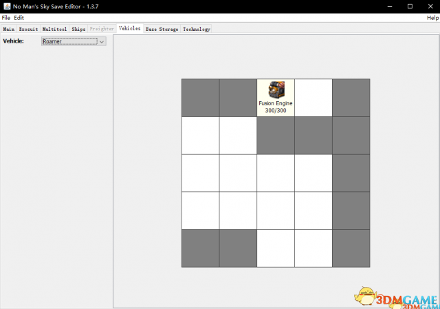Select the Vehicles tab
This screenshot has height=309, width=440.
[x=130, y=28]
